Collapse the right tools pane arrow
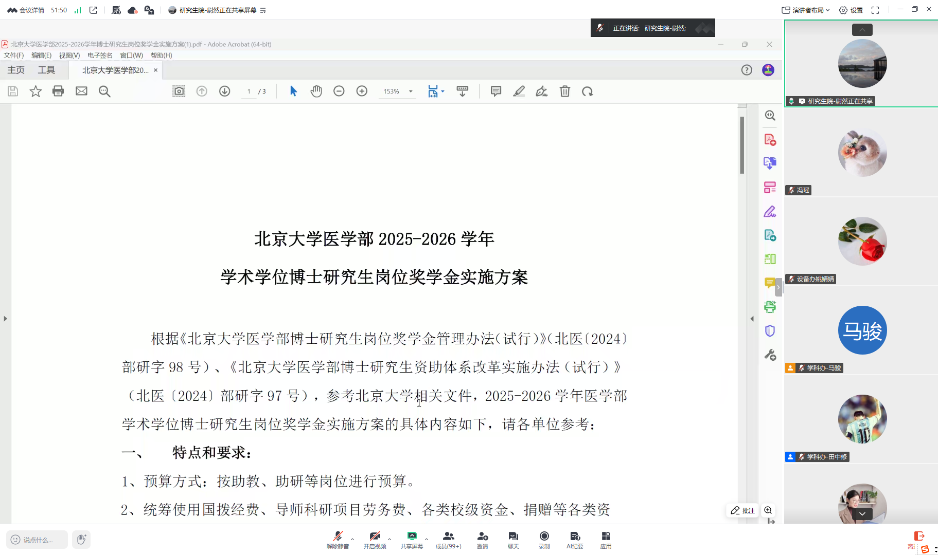 tap(752, 319)
